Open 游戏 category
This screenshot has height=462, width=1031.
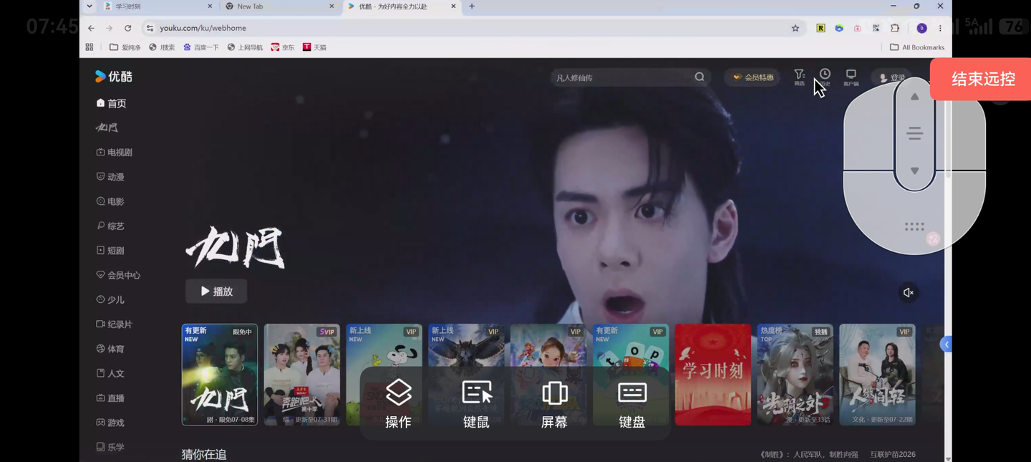tap(110, 423)
